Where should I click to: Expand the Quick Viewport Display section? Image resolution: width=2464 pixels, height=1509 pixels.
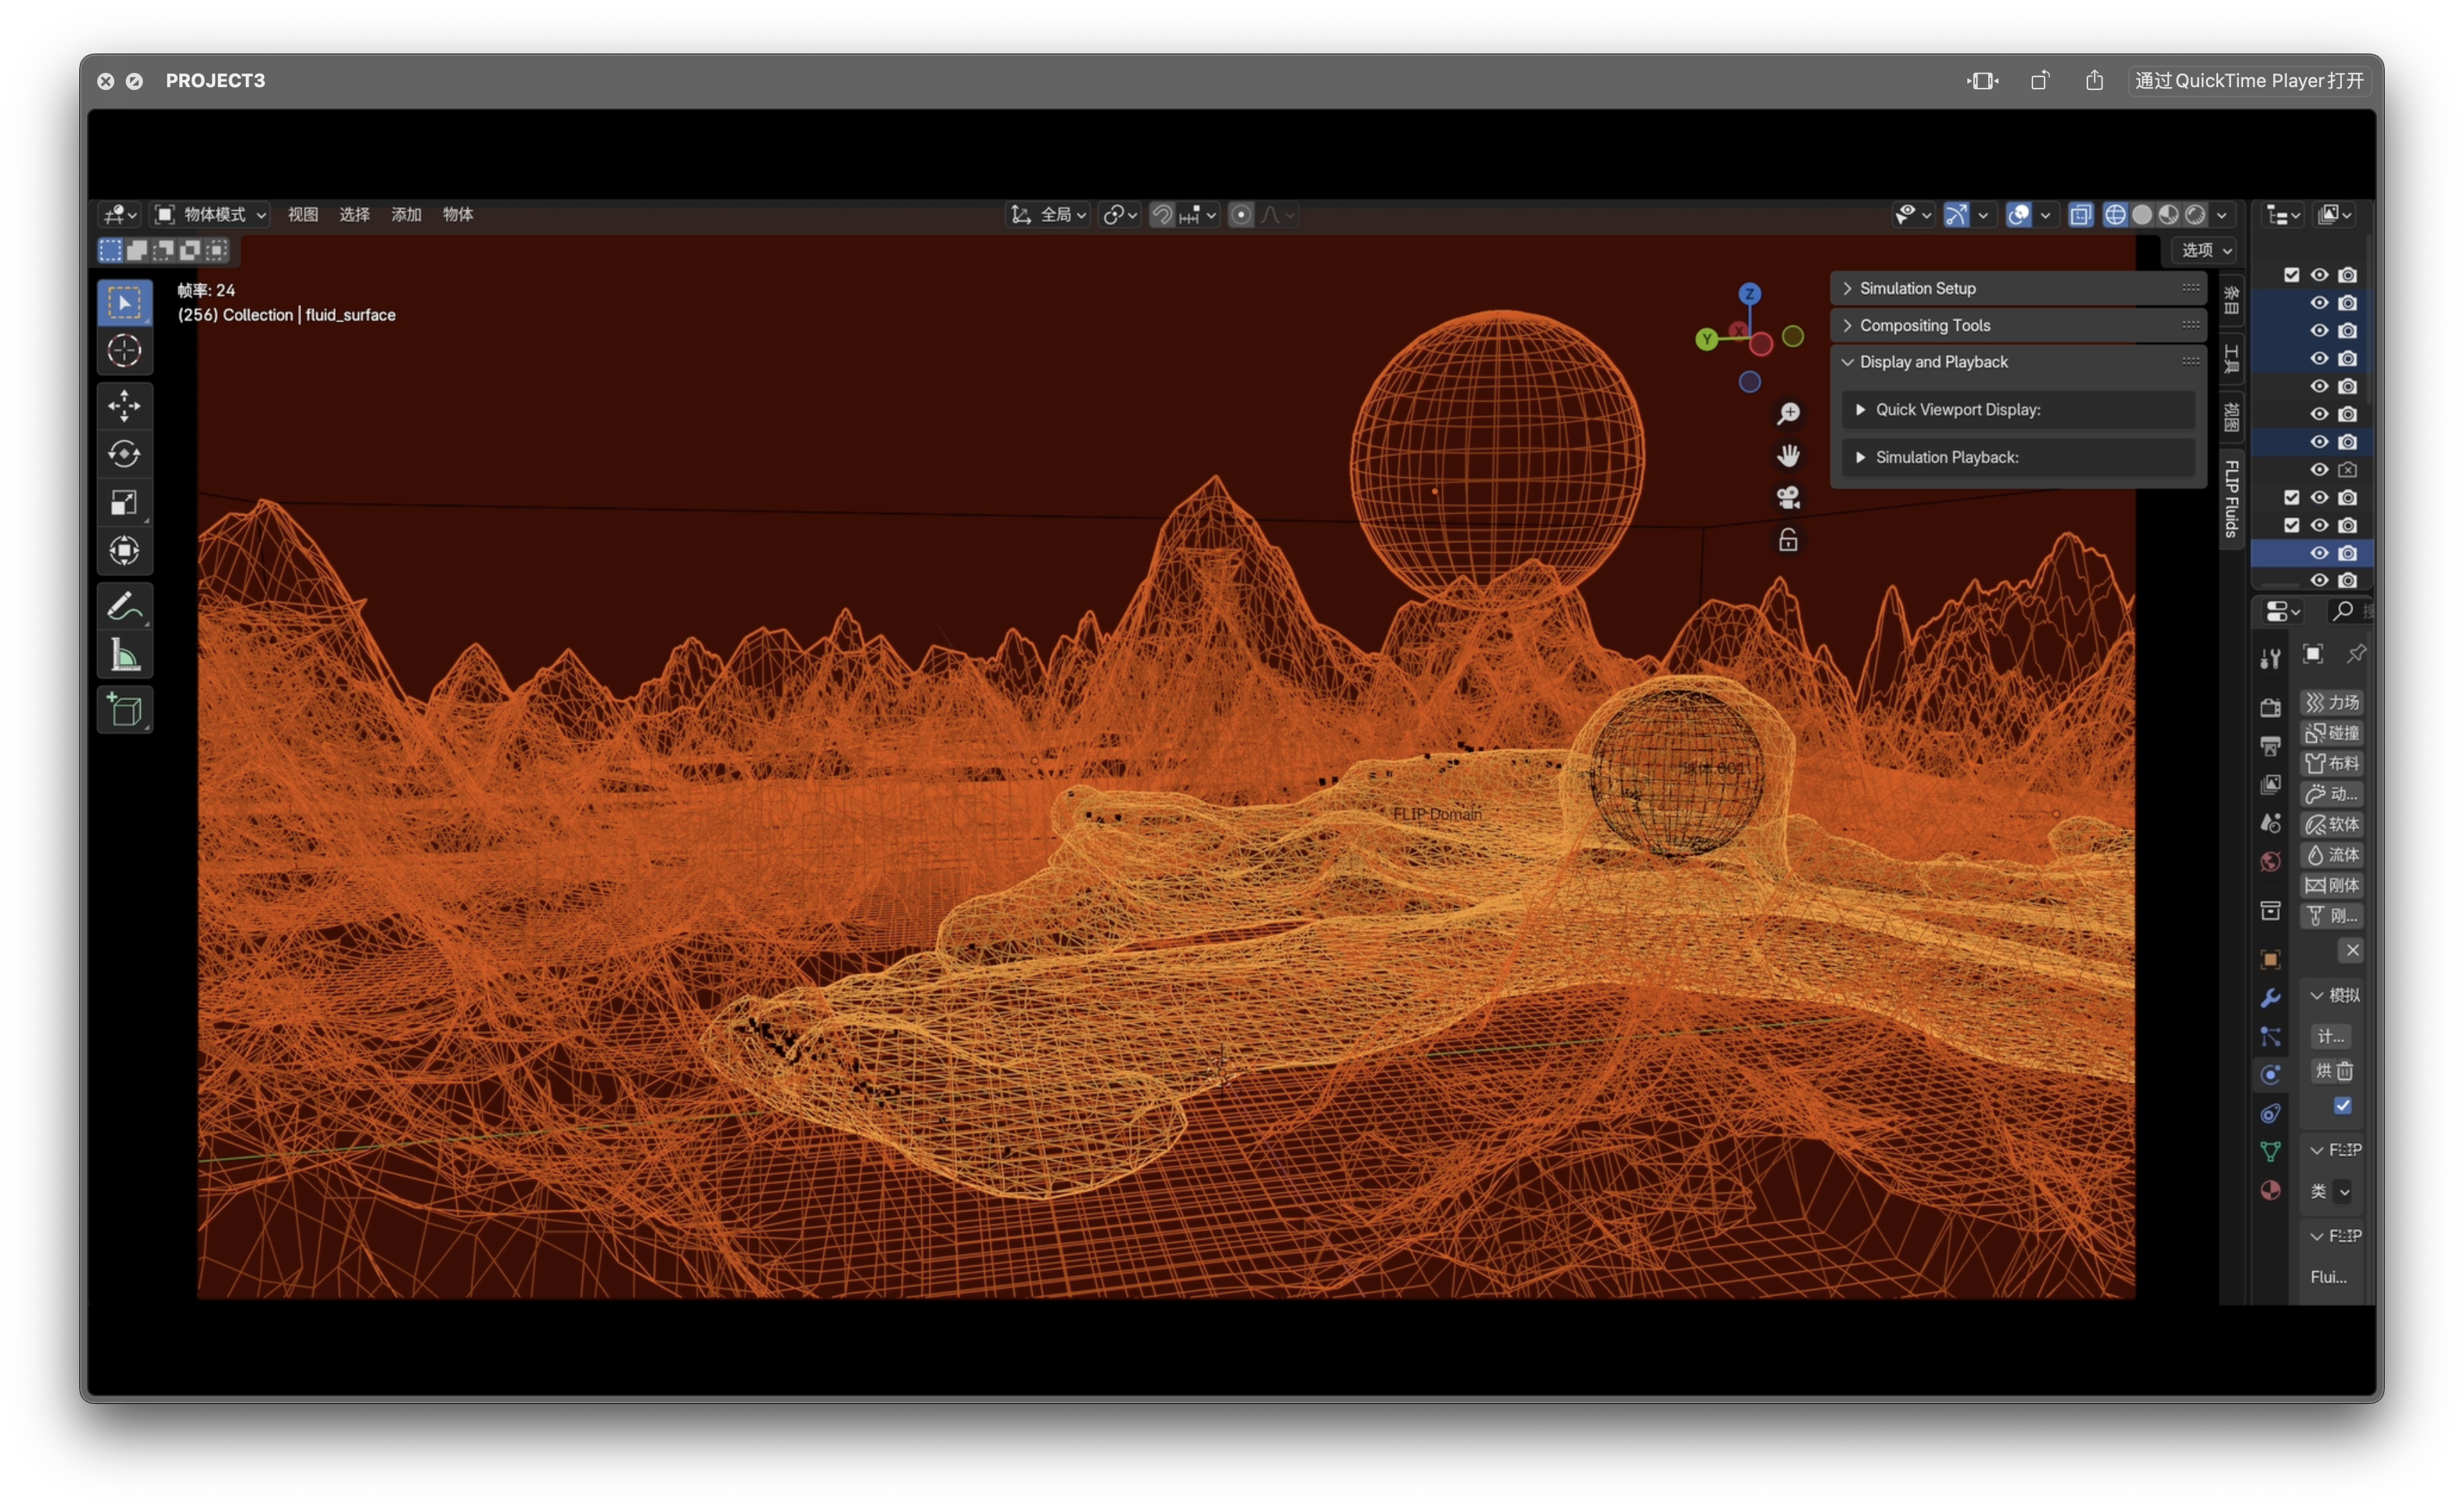point(1957,410)
